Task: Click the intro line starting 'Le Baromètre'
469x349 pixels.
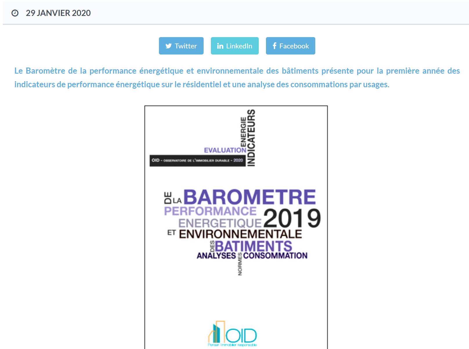Action: click(237, 71)
